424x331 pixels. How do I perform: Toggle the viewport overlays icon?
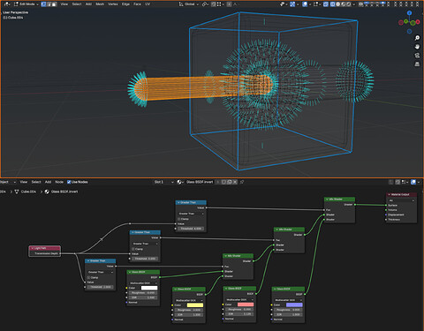pyautogui.click(x=305, y=4)
